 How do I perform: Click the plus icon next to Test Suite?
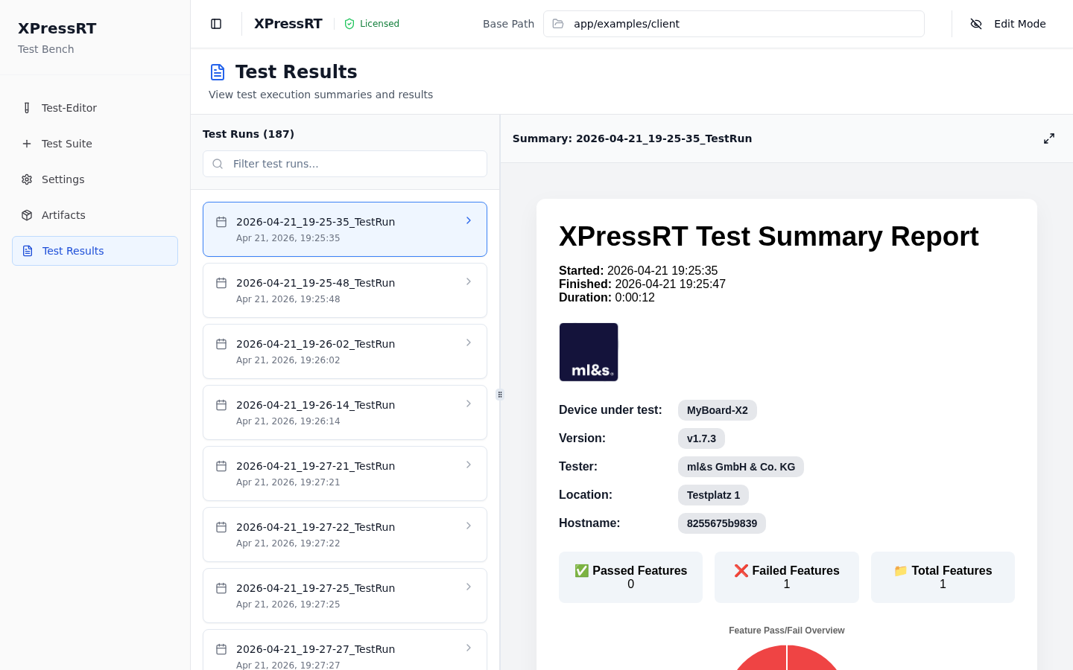(x=27, y=144)
